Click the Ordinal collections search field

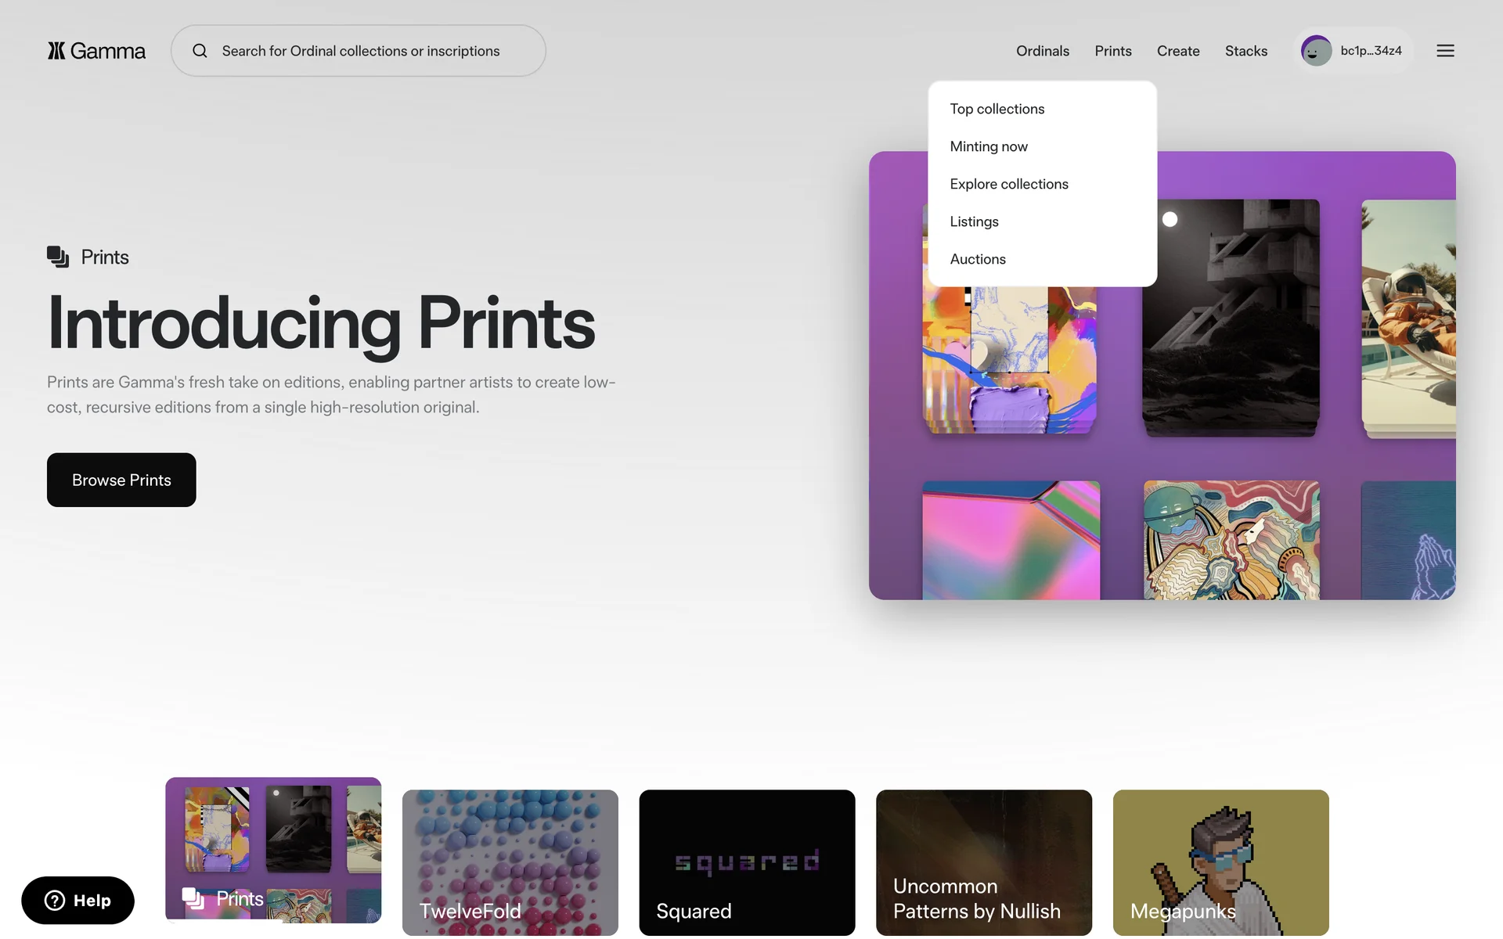[360, 51]
